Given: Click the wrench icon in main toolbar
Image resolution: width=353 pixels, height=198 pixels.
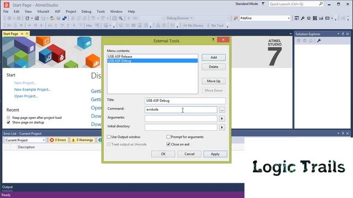Looking at the screenshot, I should [303, 18].
